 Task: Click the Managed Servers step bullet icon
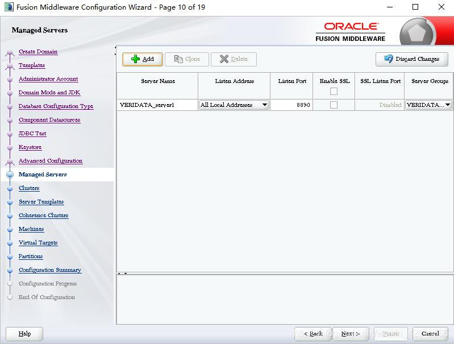coord(10,175)
